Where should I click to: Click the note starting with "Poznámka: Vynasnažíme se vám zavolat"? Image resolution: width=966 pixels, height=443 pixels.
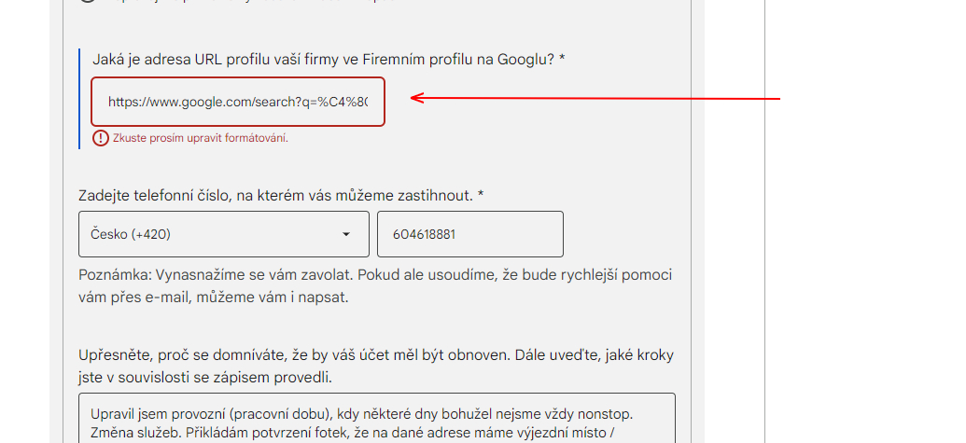tap(375, 286)
